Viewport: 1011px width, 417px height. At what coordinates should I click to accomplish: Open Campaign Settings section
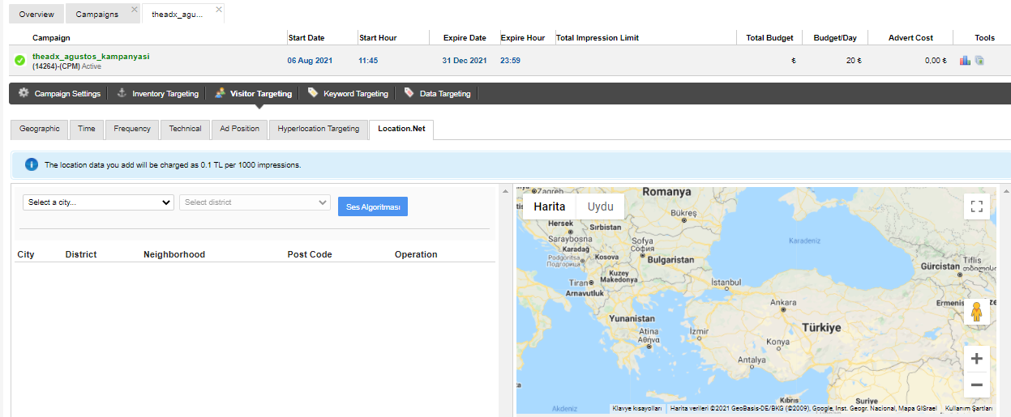tap(59, 94)
